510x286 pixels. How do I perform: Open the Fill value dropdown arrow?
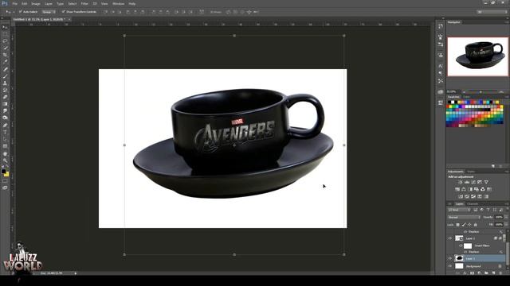[506, 224]
